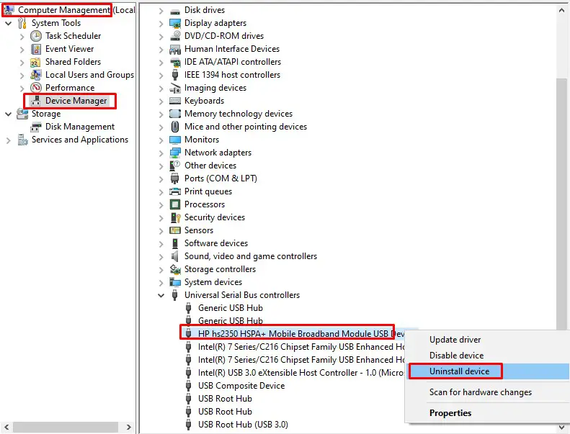Viewport: 570px width, 434px height.
Task: Click the Task Scheduler clock icon
Action: [36, 36]
